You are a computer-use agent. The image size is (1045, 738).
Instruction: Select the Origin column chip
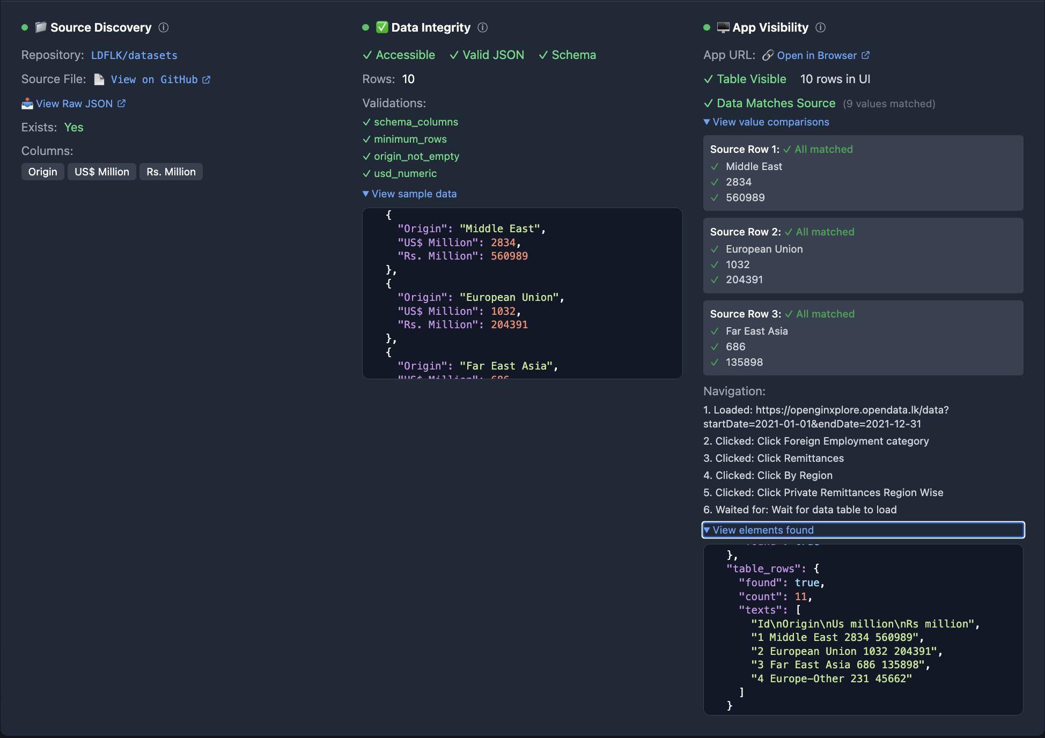42,172
